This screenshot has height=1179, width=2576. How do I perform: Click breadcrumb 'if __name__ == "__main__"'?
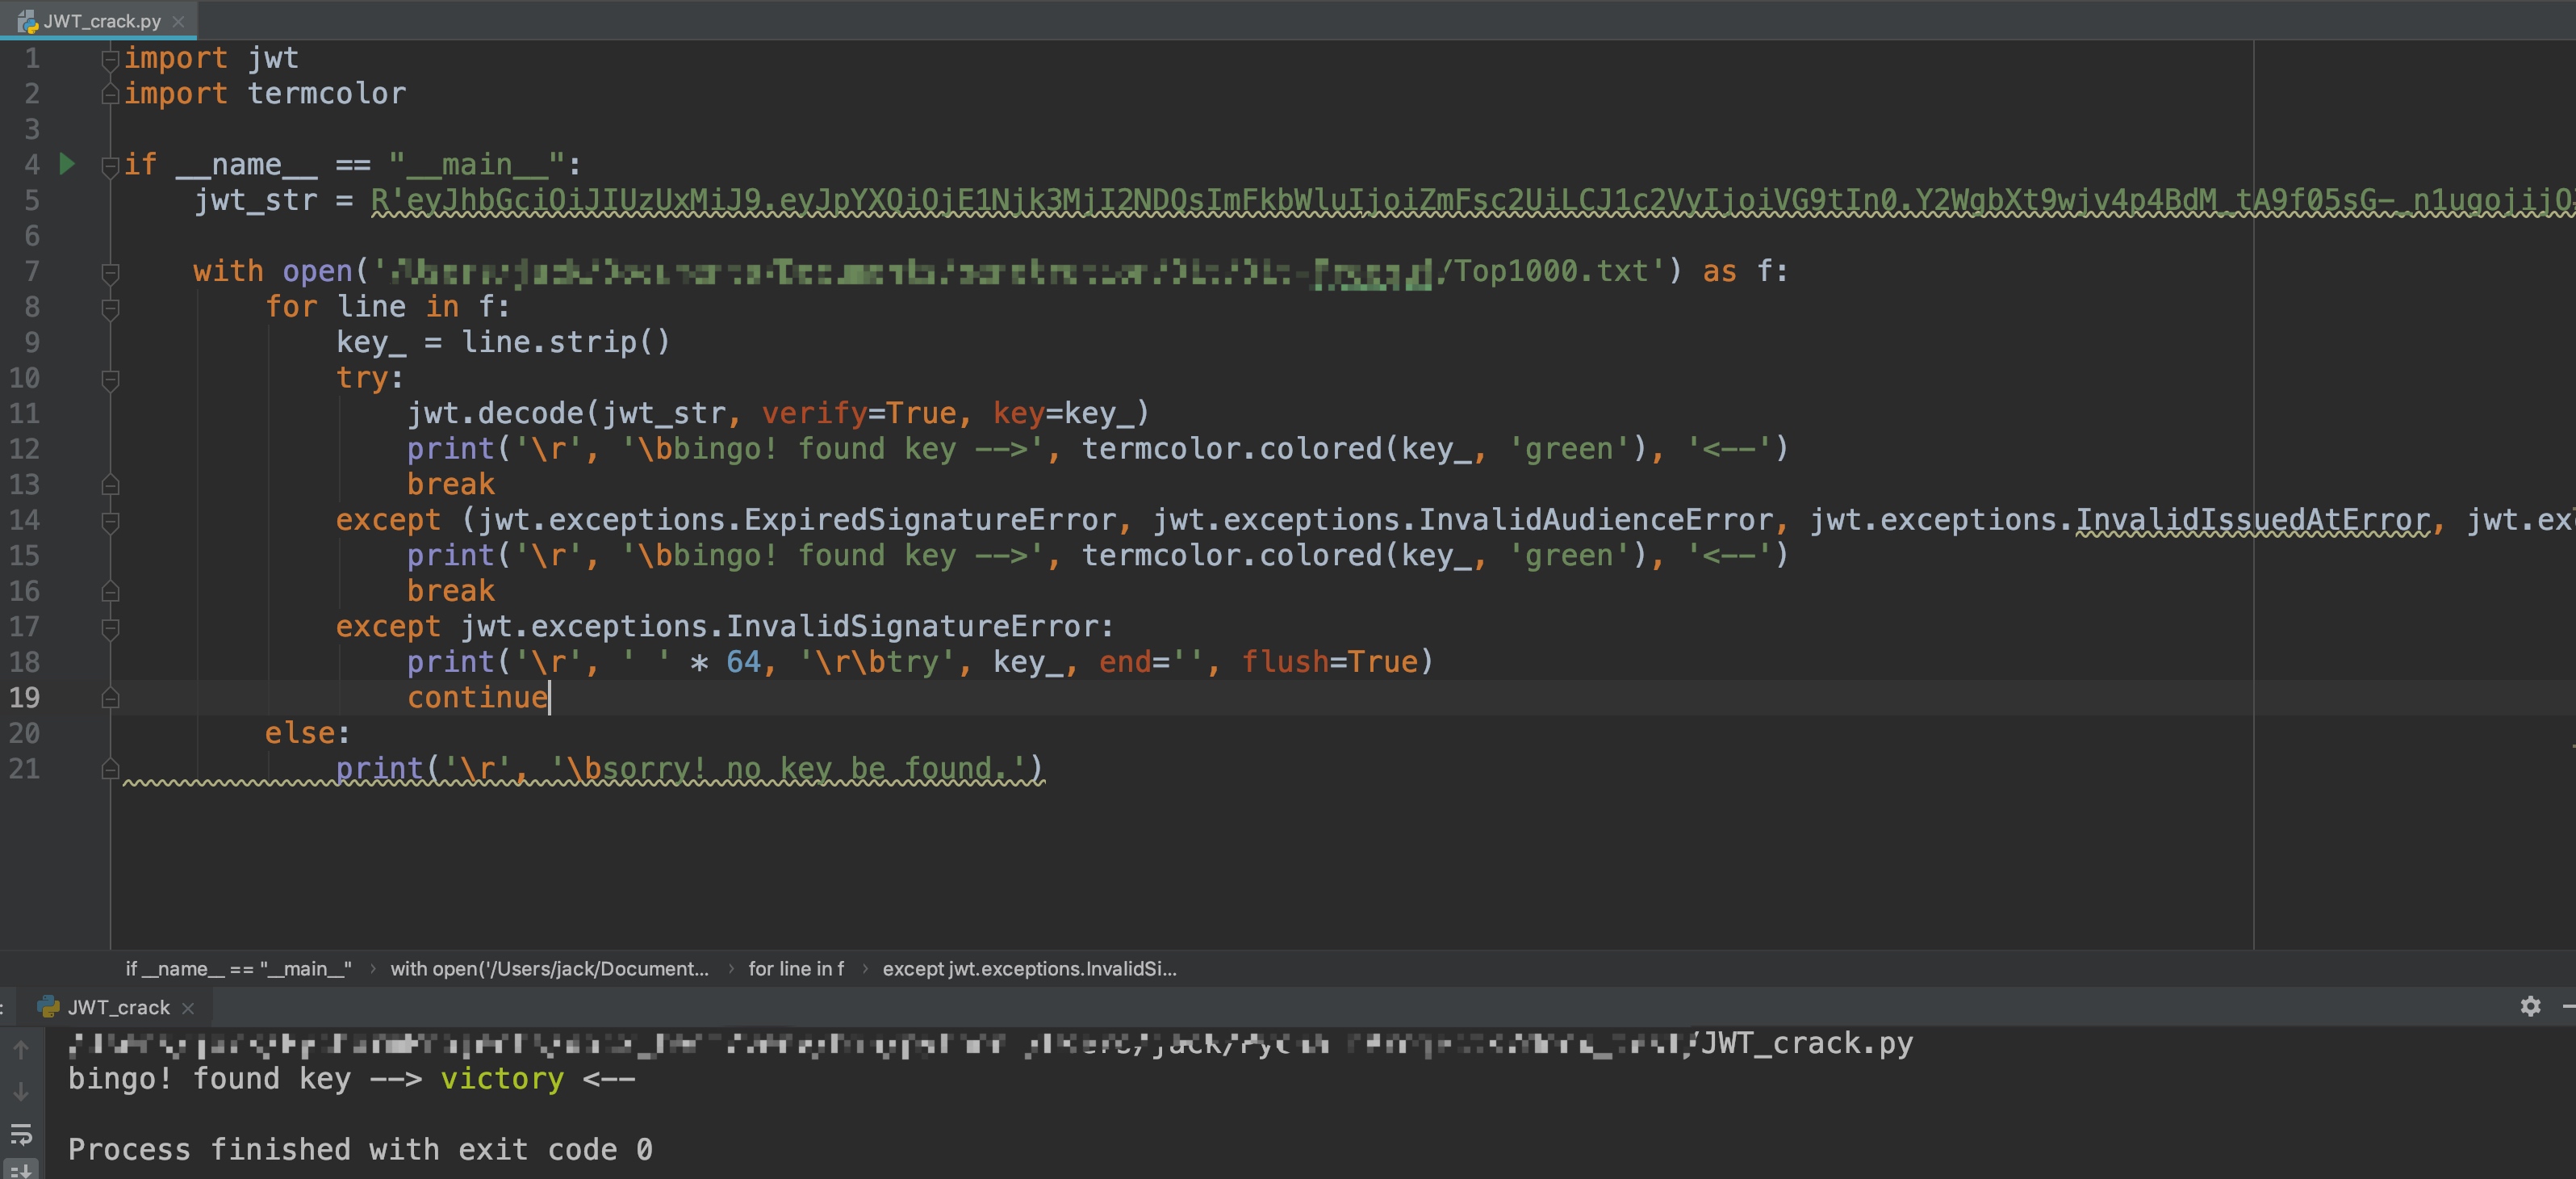click(238, 967)
